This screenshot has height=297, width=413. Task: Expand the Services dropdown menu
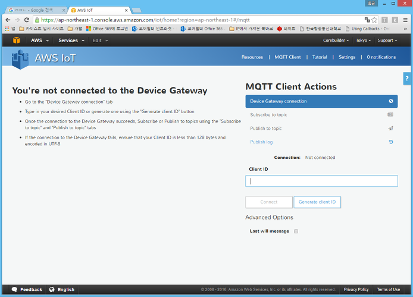pyautogui.click(x=71, y=40)
